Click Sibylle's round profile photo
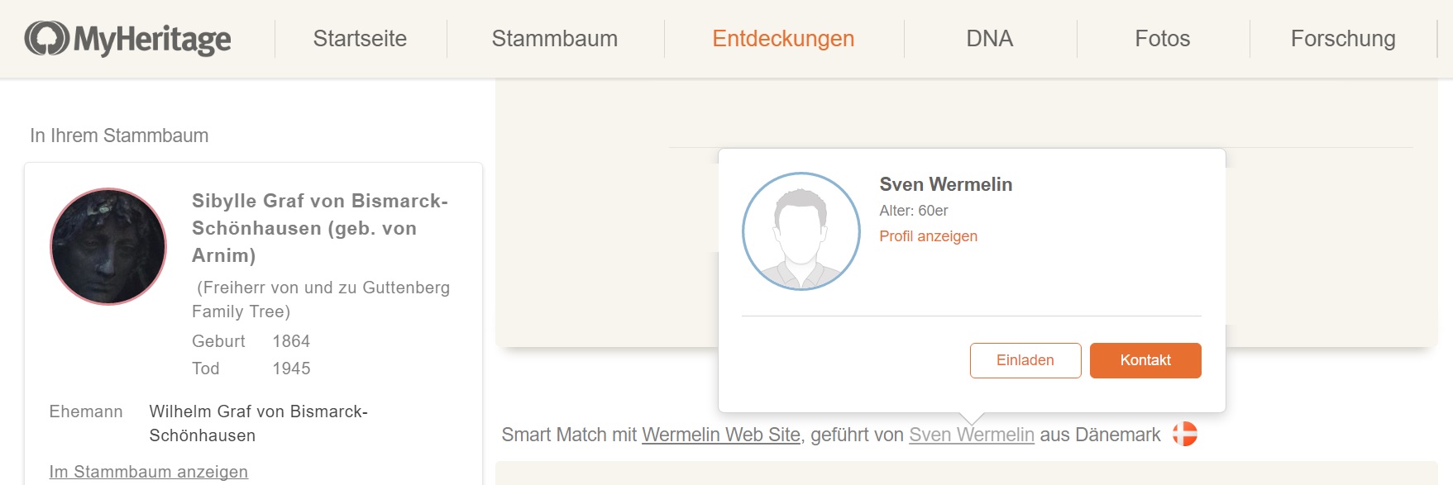 click(x=108, y=247)
